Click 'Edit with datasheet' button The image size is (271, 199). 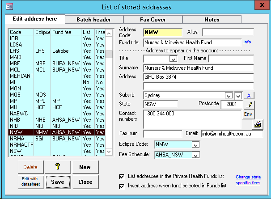tap(31, 182)
